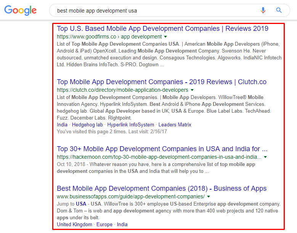Open the India sitelink under Business of Apps
This screenshot has width=297, height=233.
coord(122,225)
